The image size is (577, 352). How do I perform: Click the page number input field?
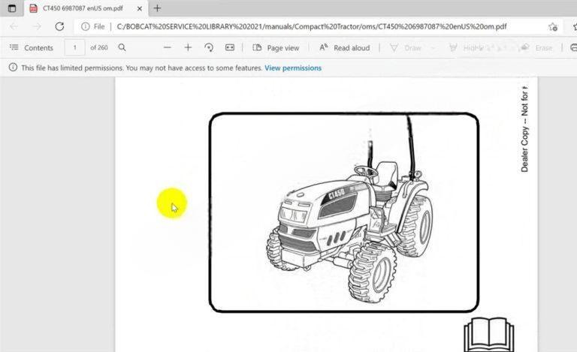click(74, 47)
